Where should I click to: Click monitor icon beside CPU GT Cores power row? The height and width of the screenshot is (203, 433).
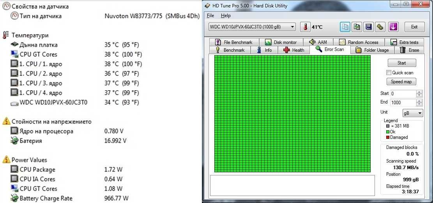pyautogui.click(x=14, y=188)
